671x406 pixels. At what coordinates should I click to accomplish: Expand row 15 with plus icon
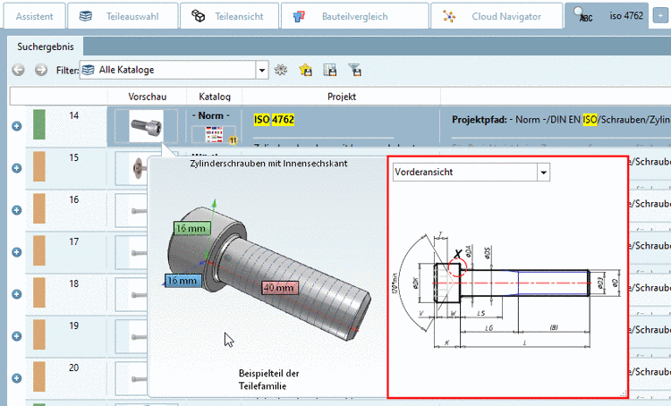[17, 168]
